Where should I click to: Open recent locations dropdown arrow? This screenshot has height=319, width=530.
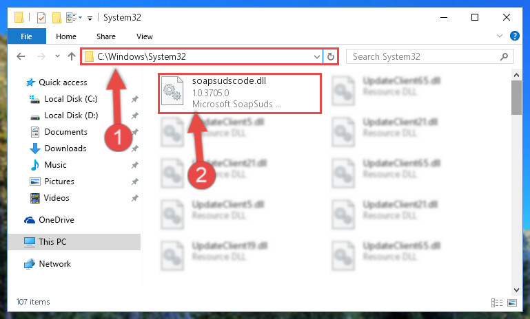point(57,56)
